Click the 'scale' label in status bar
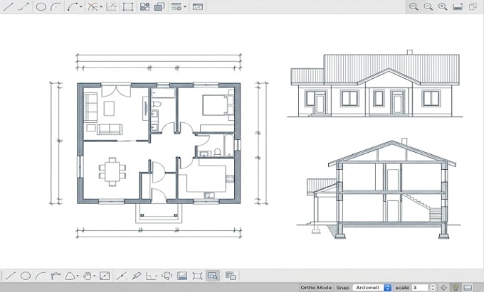Image resolution: width=484 pixels, height=292 pixels. pyautogui.click(x=402, y=288)
